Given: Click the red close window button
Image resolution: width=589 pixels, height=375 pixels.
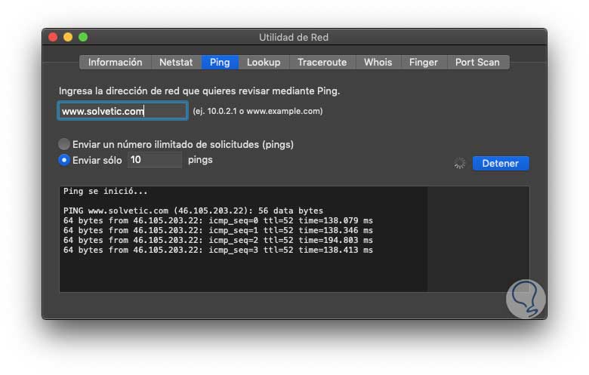Looking at the screenshot, I should pos(53,37).
